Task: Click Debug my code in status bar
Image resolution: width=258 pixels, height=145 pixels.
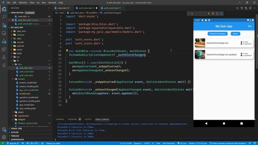Action: point(53,143)
